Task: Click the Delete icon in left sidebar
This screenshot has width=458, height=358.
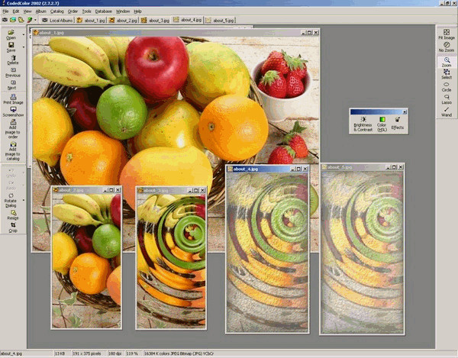Action: [13, 60]
